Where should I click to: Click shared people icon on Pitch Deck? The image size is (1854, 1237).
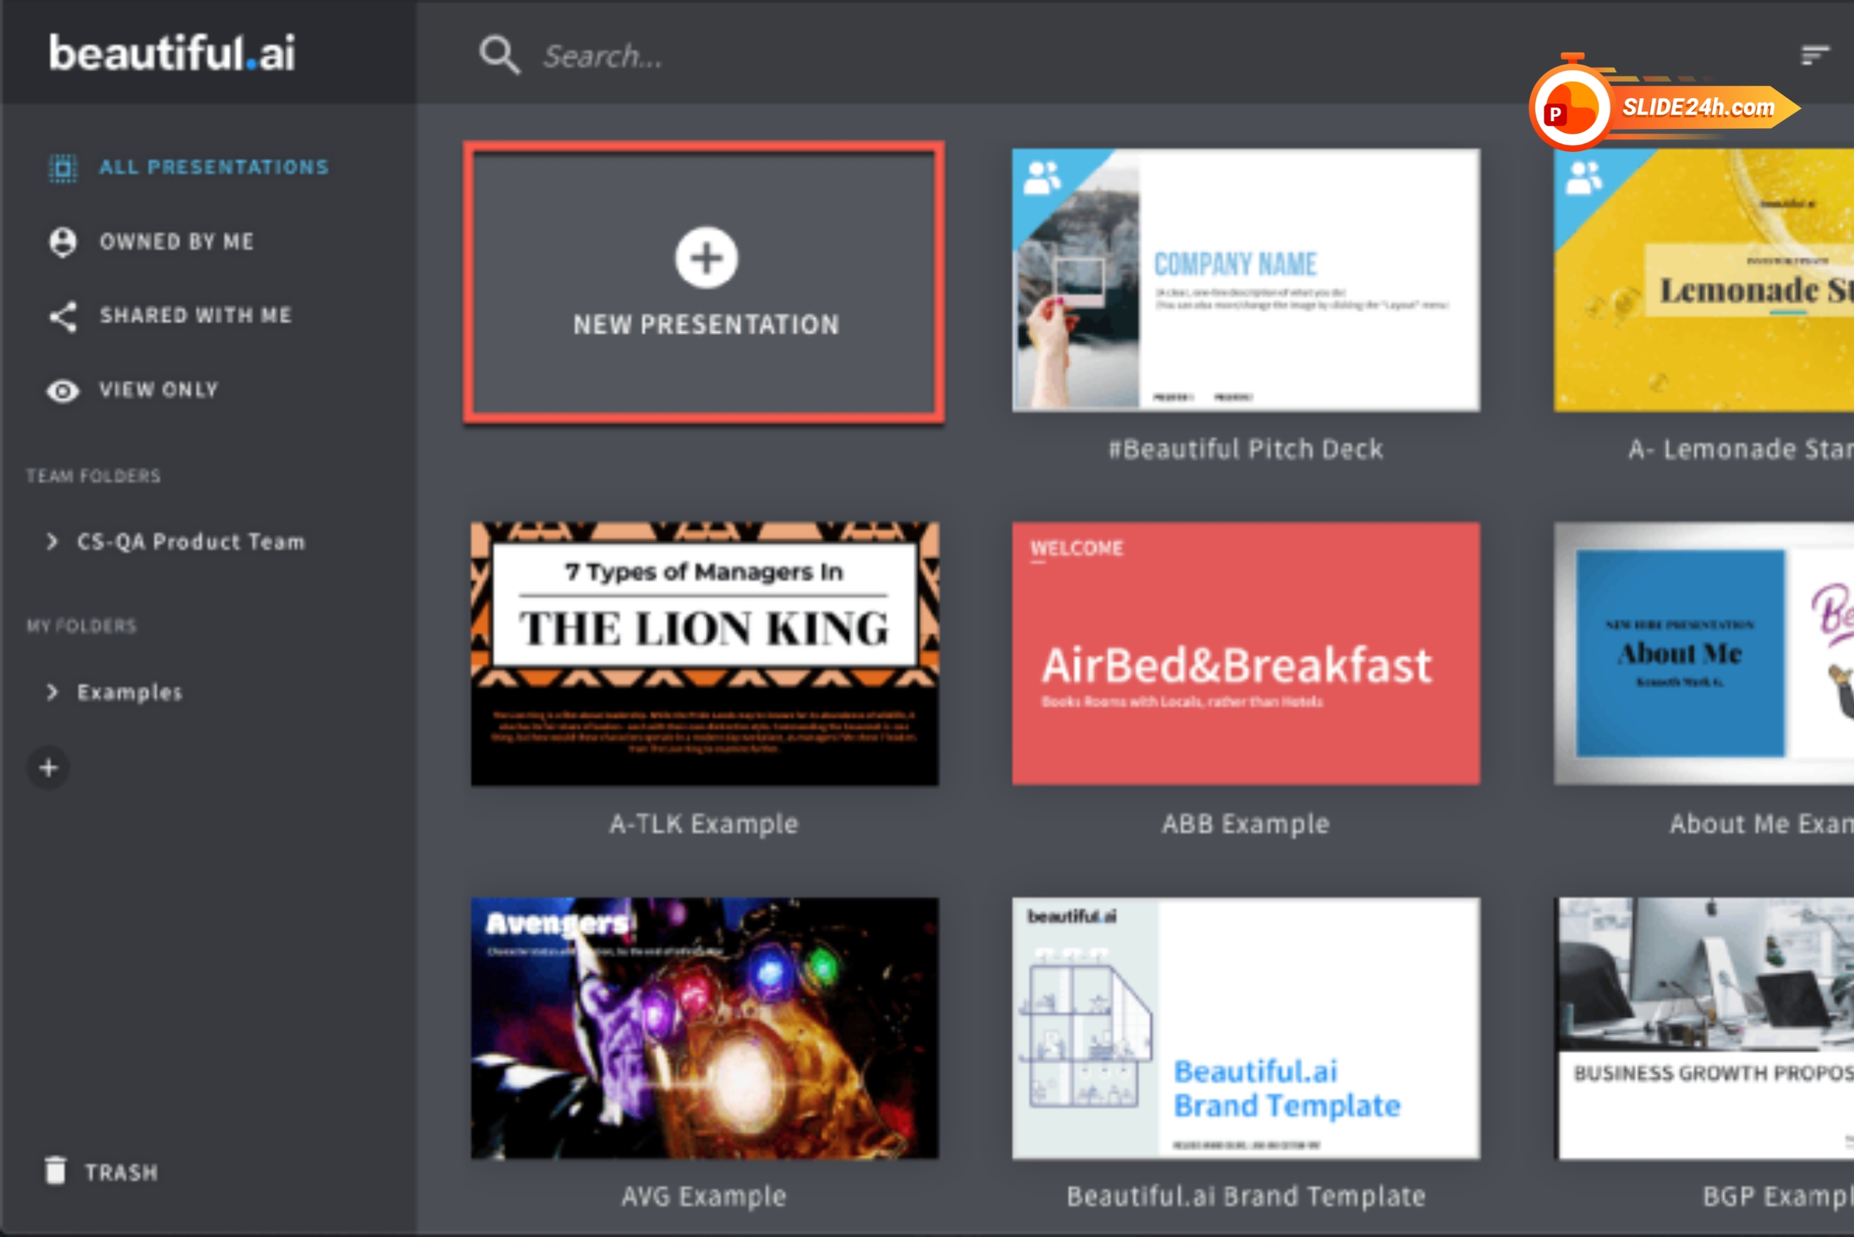point(1042,177)
